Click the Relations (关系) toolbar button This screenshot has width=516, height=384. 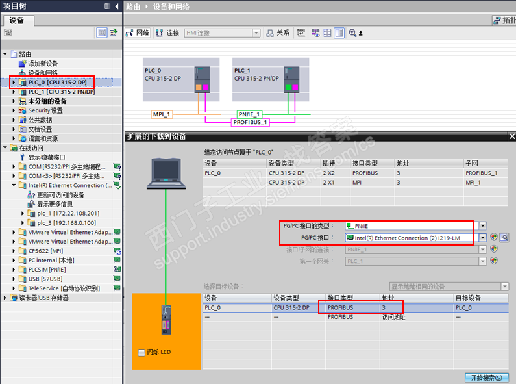278,33
